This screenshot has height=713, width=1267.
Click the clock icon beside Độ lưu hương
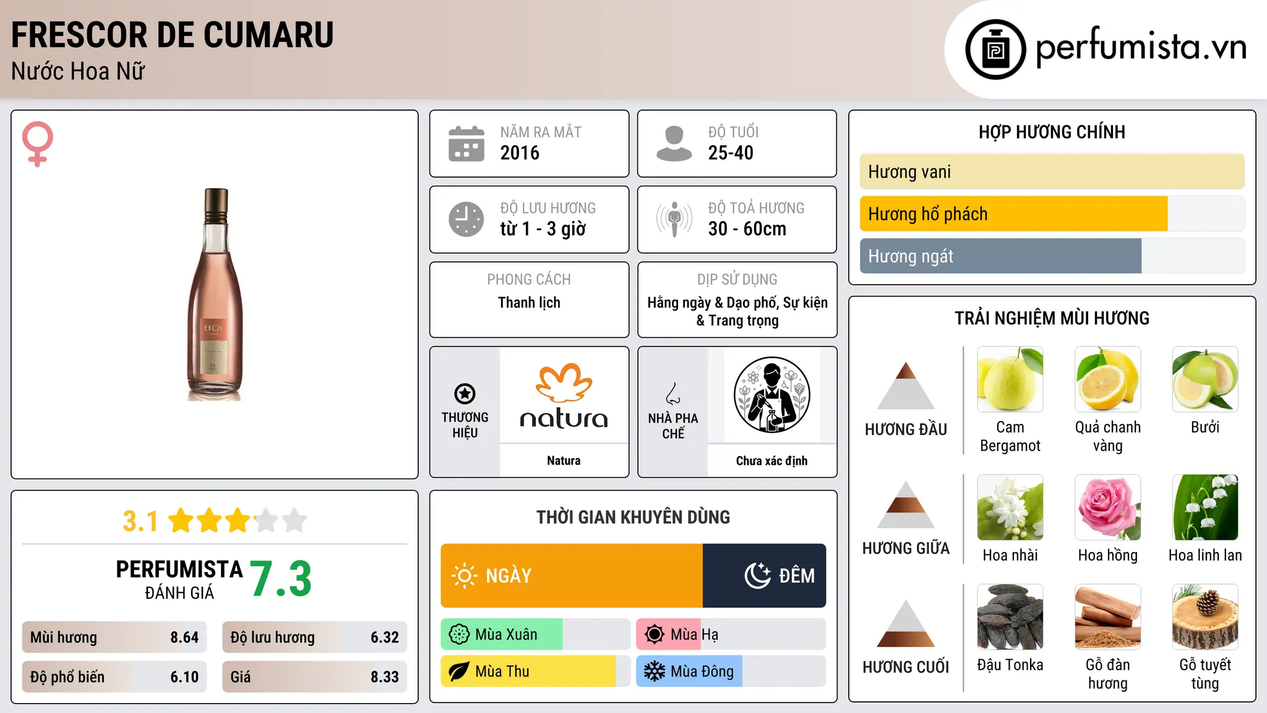coord(466,219)
